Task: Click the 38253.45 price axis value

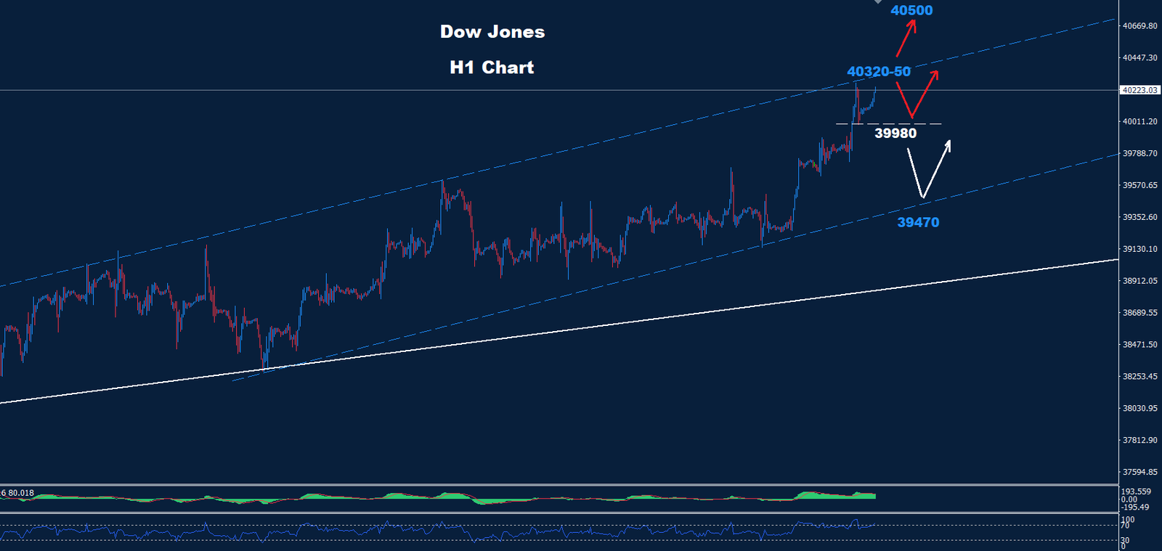Action: 1139,377
